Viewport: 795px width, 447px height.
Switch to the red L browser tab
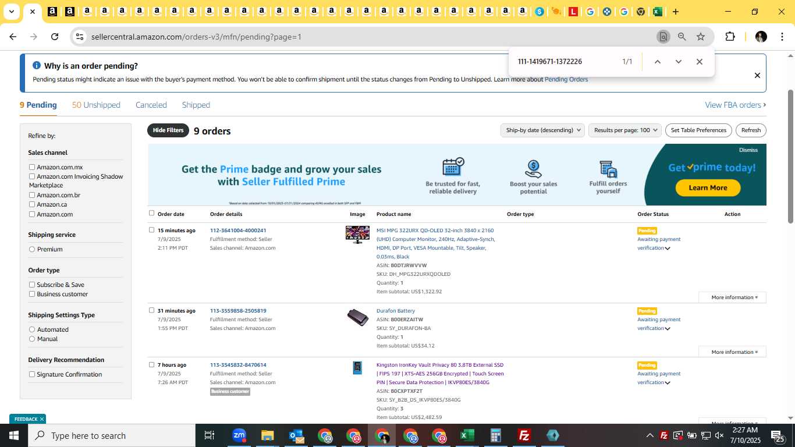(573, 12)
